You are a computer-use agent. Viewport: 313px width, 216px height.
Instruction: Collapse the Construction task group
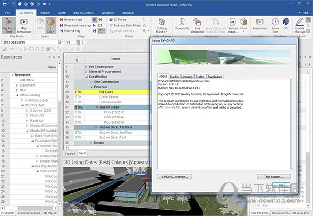[x=87, y=77]
